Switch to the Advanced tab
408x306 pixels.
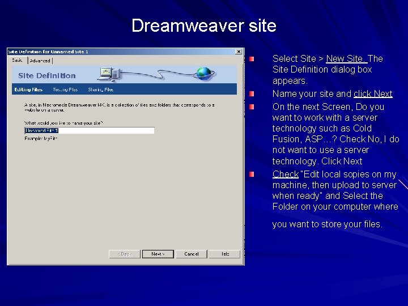pyautogui.click(x=40, y=61)
